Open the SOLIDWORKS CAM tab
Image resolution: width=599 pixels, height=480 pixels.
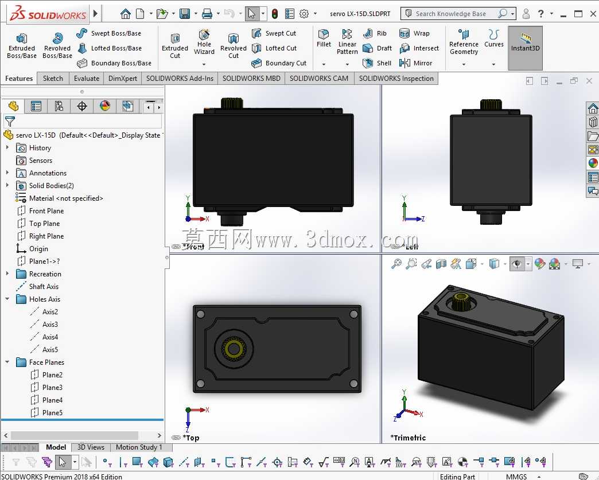[319, 79]
